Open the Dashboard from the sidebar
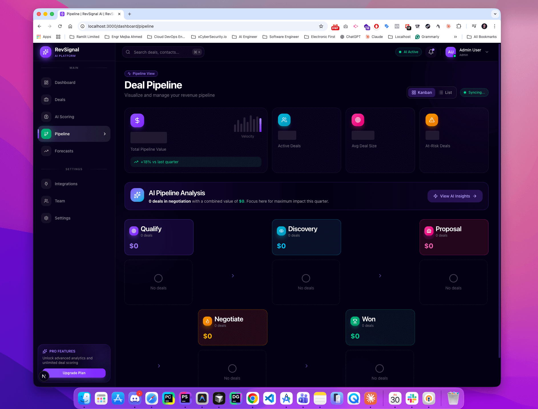This screenshot has height=409, width=538. (x=65, y=82)
